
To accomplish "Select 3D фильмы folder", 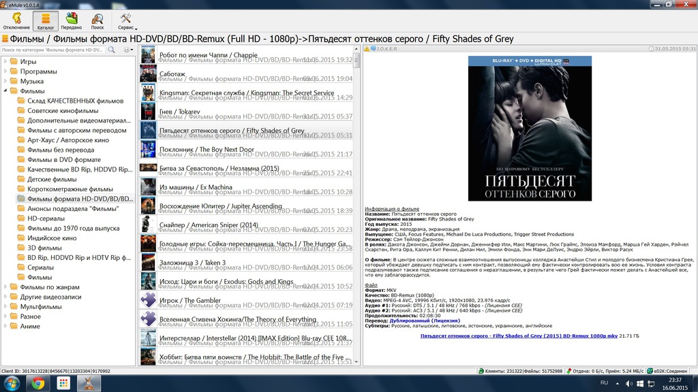I will [44, 247].
